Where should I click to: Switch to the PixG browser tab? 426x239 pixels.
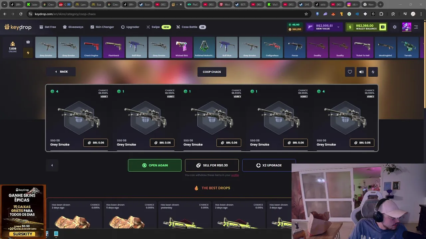pos(192,4)
